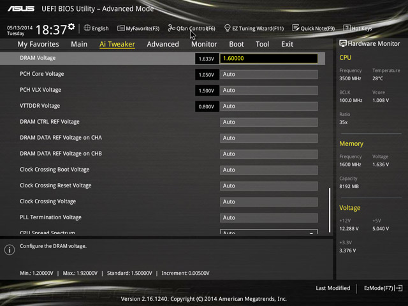
Task: Click the 1.500V PCH VLX readout
Action: pos(207,91)
